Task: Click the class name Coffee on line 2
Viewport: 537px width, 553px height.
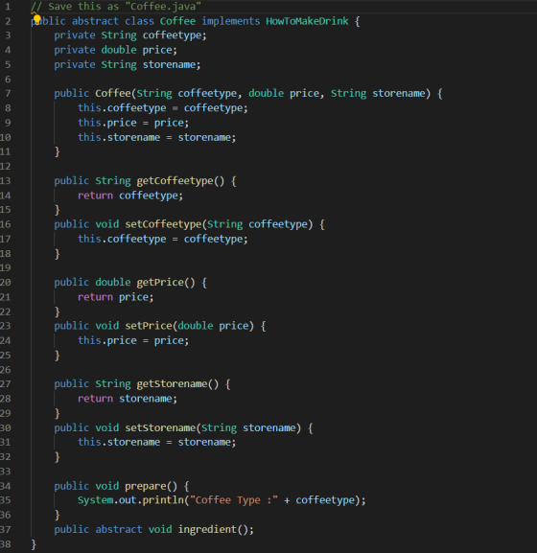Action: [177, 21]
